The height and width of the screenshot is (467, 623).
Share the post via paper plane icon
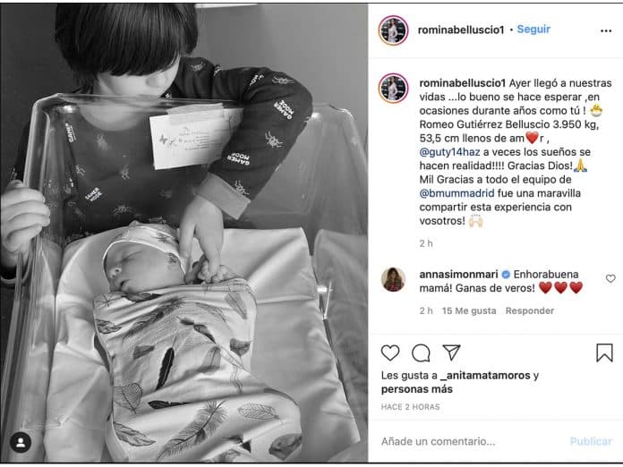451,352
